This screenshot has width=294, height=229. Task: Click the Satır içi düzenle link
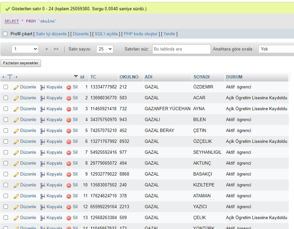pos(51,34)
